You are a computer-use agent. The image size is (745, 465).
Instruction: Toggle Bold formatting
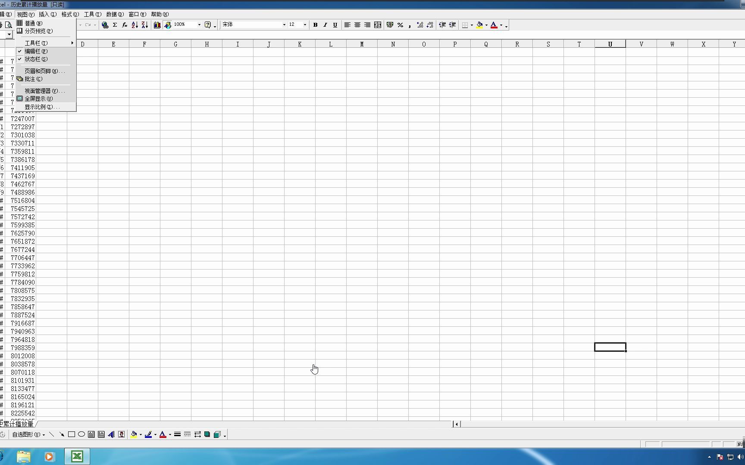click(315, 25)
